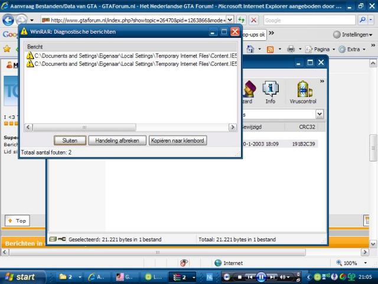This screenshot has height=284, width=378.
Task: Select the file row with CRC 191B2C39
Action: click(x=279, y=144)
